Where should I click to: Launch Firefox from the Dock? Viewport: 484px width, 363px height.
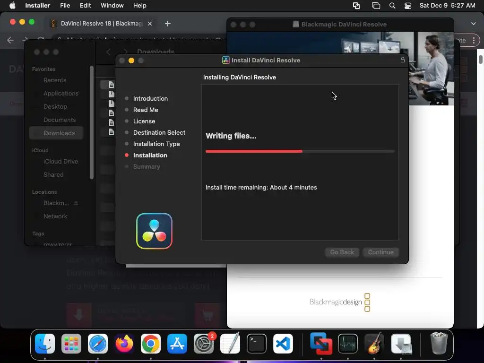pos(124,344)
